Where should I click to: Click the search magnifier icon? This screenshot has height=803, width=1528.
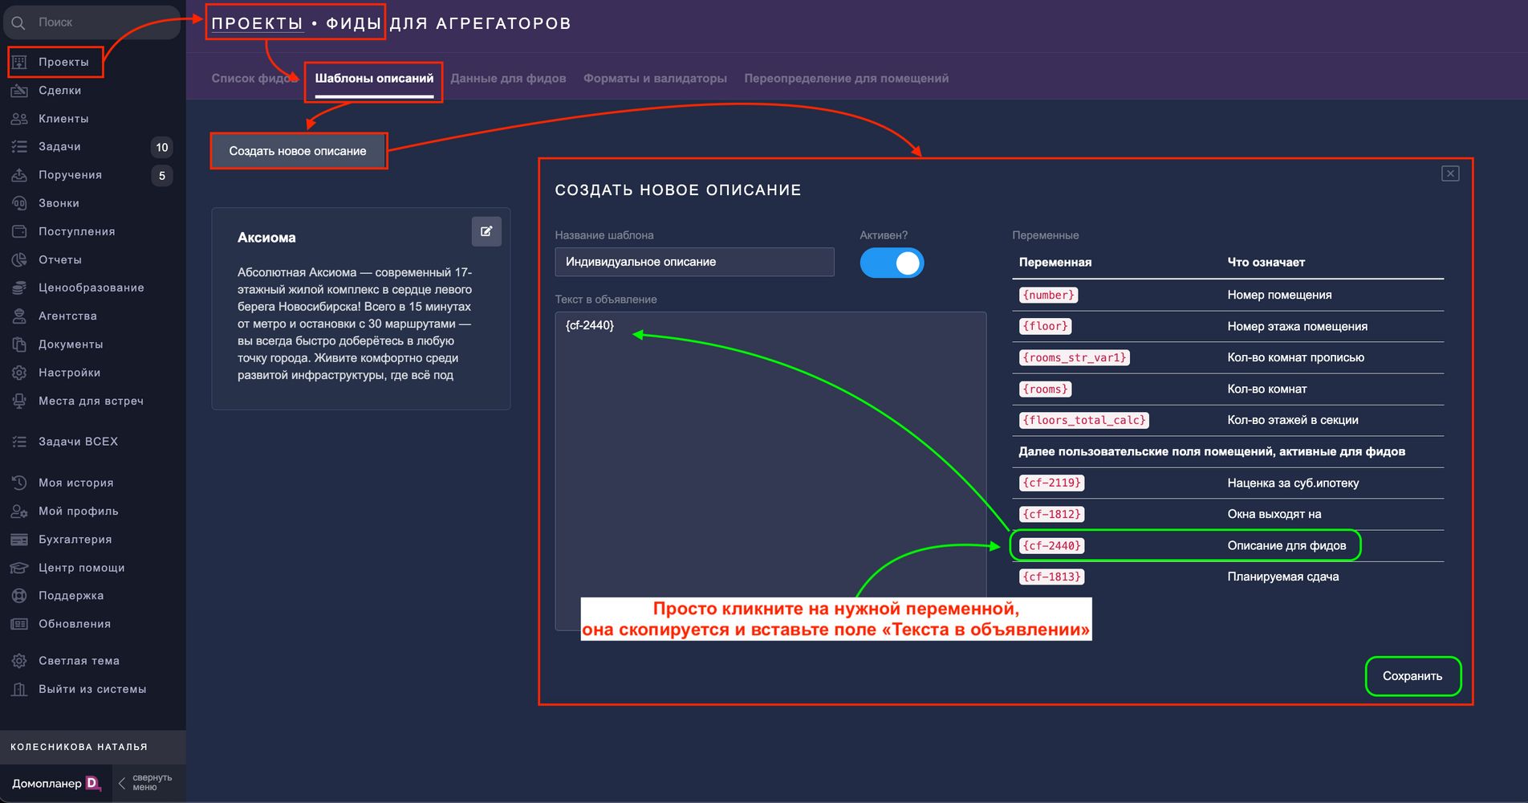18,22
